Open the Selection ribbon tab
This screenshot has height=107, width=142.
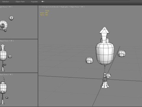point(6,1)
